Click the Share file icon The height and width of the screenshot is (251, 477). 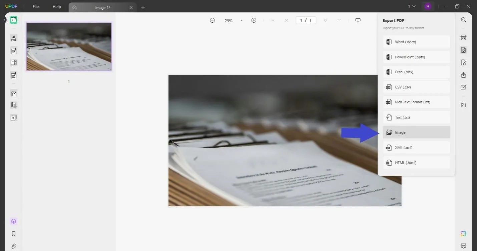point(463,75)
